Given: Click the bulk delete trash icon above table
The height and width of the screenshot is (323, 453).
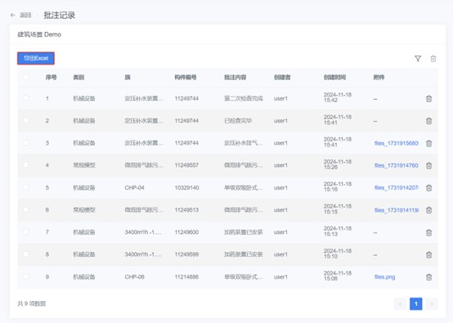Looking at the screenshot, I should [433, 59].
